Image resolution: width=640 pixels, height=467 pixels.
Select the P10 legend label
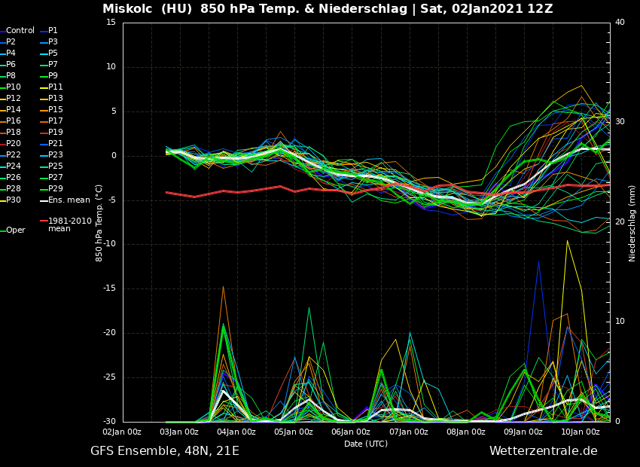[14, 87]
